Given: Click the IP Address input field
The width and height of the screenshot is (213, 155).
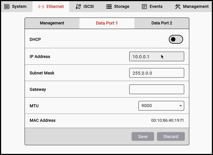Looking at the screenshot, I should [156, 57].
